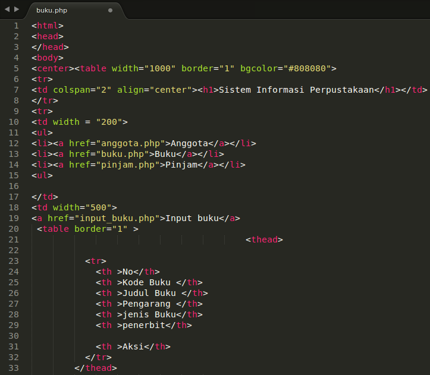Click the "anggota.php" href string
This screenshot has width=430, height=375.
click(130, 143)
